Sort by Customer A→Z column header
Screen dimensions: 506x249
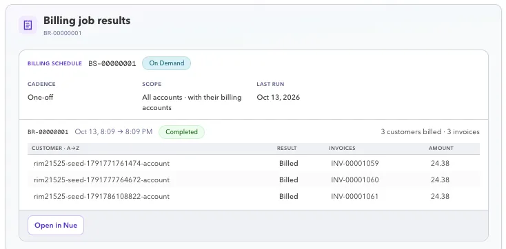click(55, 148)
